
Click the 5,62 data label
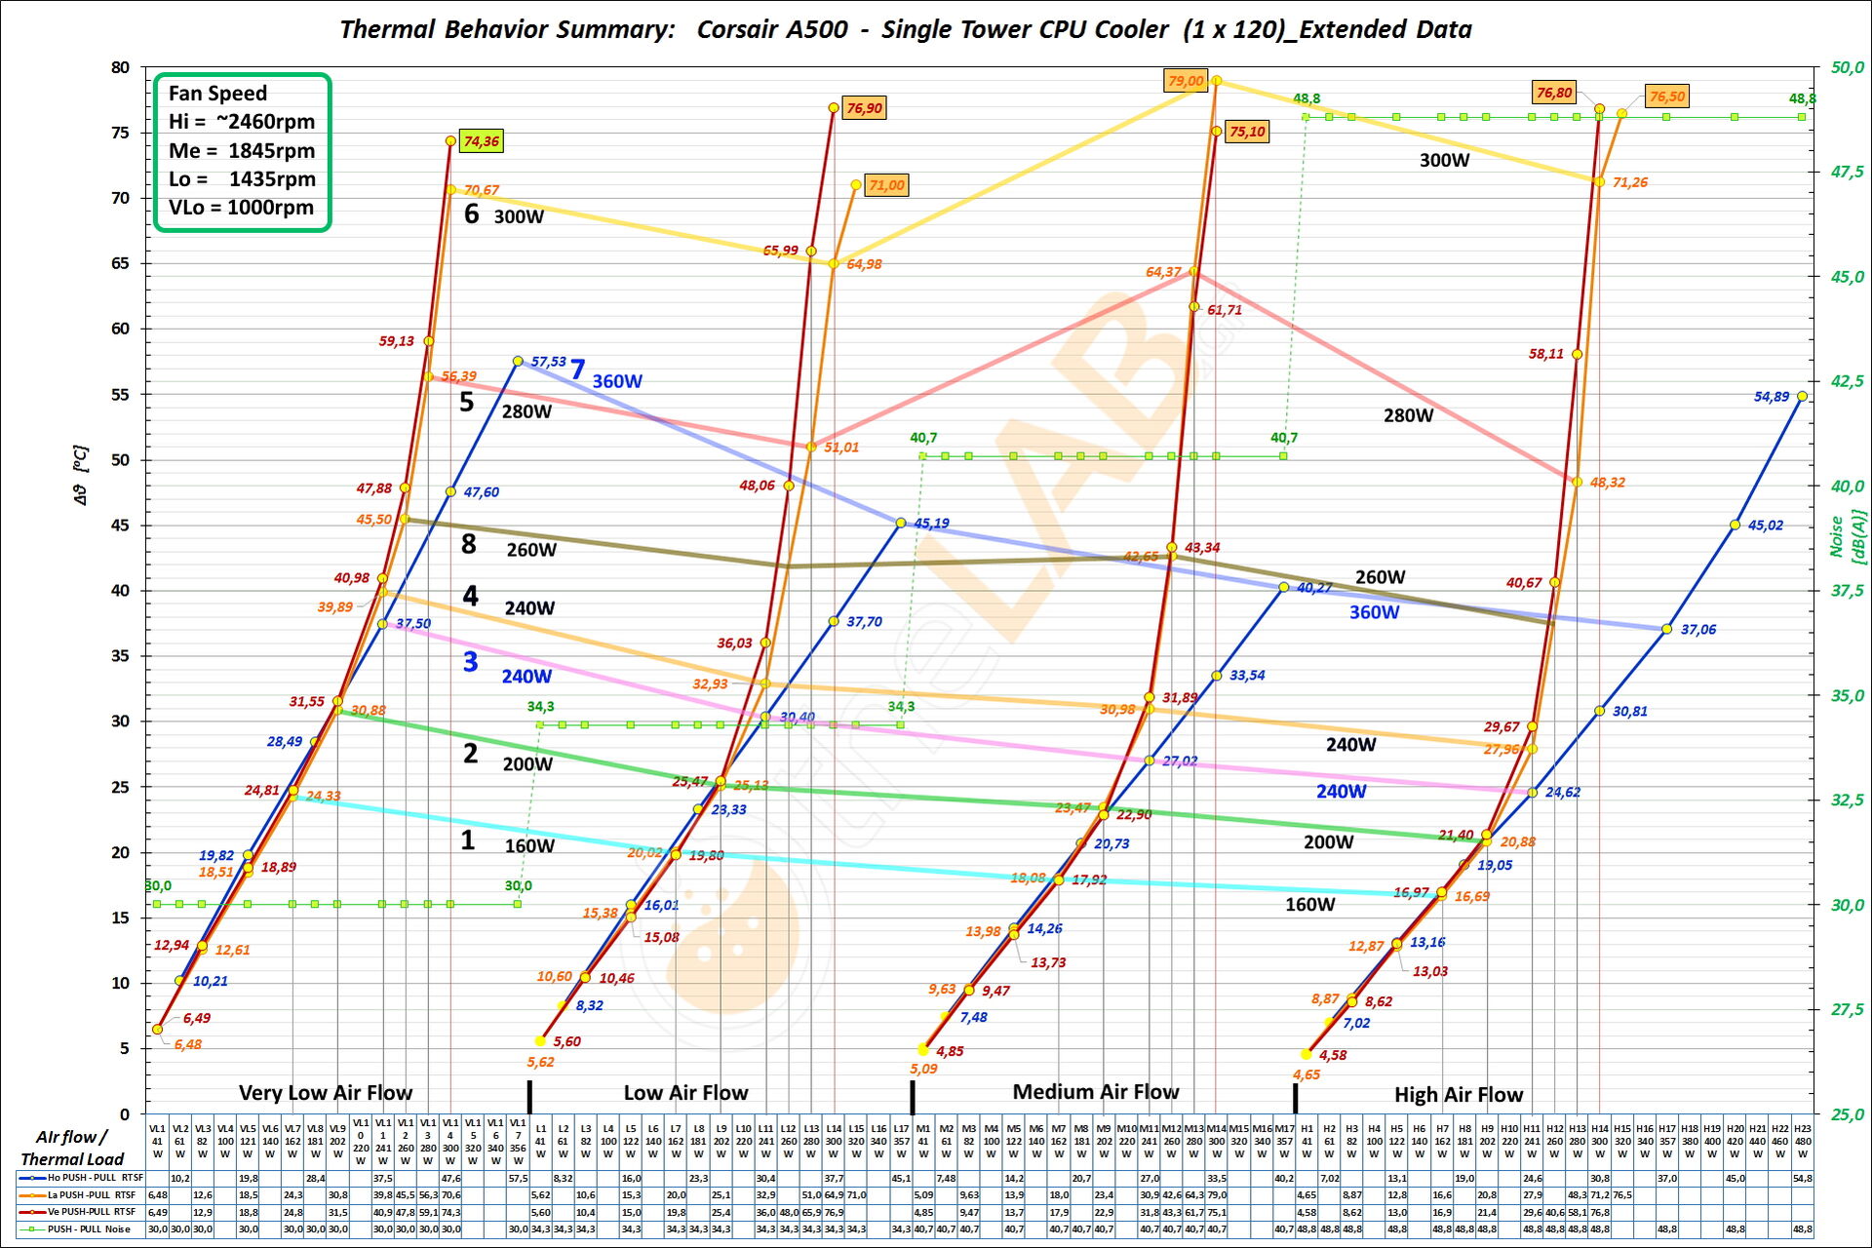coord(540,1062)
